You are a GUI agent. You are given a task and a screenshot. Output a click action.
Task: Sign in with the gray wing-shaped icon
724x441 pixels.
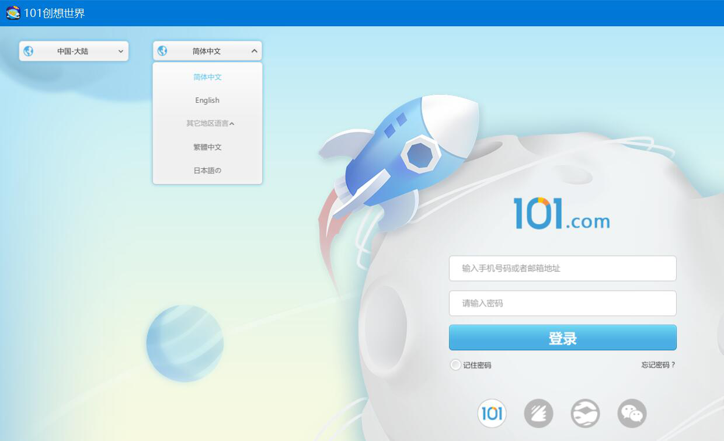[538, 414]
